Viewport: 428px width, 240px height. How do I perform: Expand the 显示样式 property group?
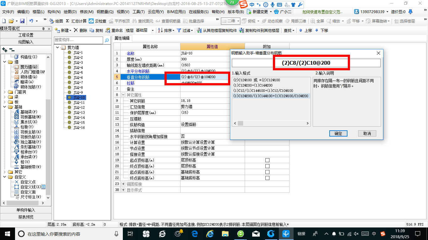click(123, 190)
